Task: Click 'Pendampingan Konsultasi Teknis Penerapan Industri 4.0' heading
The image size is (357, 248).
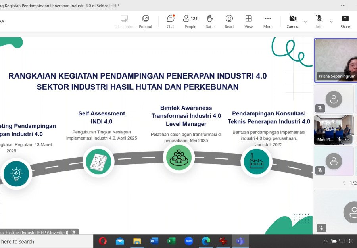Action: [x=269, y=117]
